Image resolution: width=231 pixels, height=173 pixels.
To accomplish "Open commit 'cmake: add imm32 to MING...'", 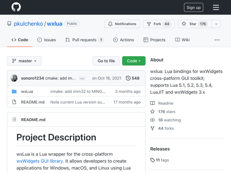I will click(78, 92).
